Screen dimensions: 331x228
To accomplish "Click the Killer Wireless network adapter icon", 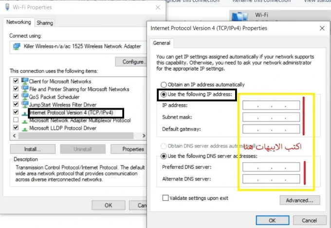I will [x=16, y=47].
